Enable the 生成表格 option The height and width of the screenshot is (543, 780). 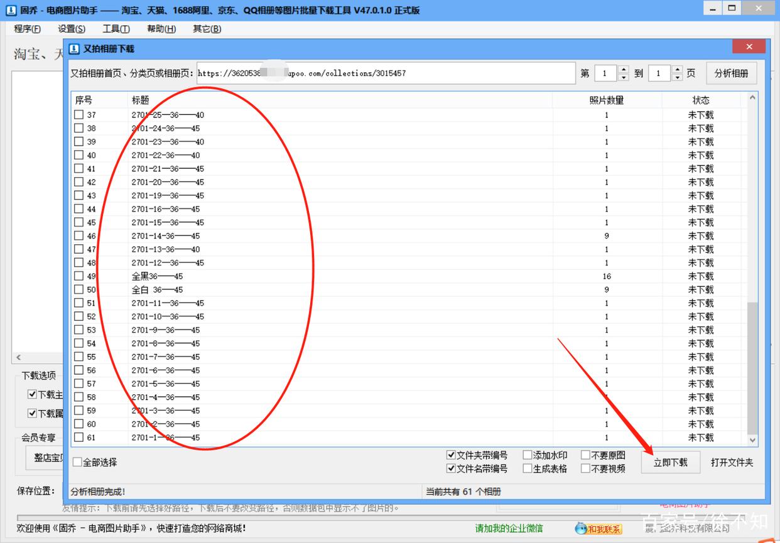tap(528, 468)
